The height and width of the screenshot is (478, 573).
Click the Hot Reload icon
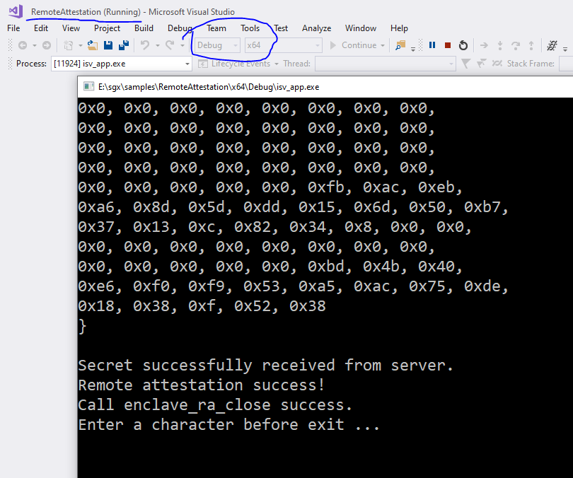(552, 45)
